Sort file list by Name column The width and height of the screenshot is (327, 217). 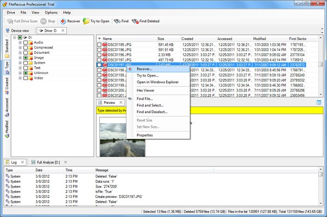126,39
